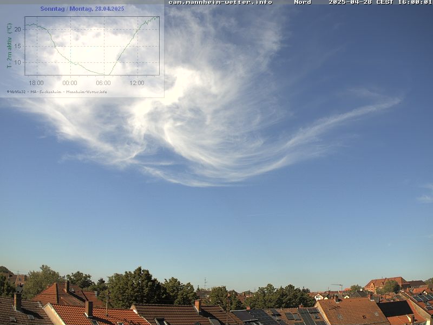The width and height of the screenshot is (433, 325).
Task: Click the cam.mannheim-wetter.info header text
Action: [x=220, y=2]
